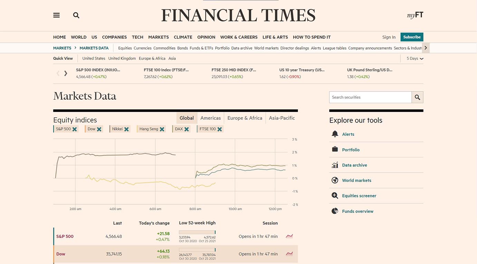Remove S&P 500 from the chart
The height and width of the screenshot is (264, 477).
tap(75, 129)
